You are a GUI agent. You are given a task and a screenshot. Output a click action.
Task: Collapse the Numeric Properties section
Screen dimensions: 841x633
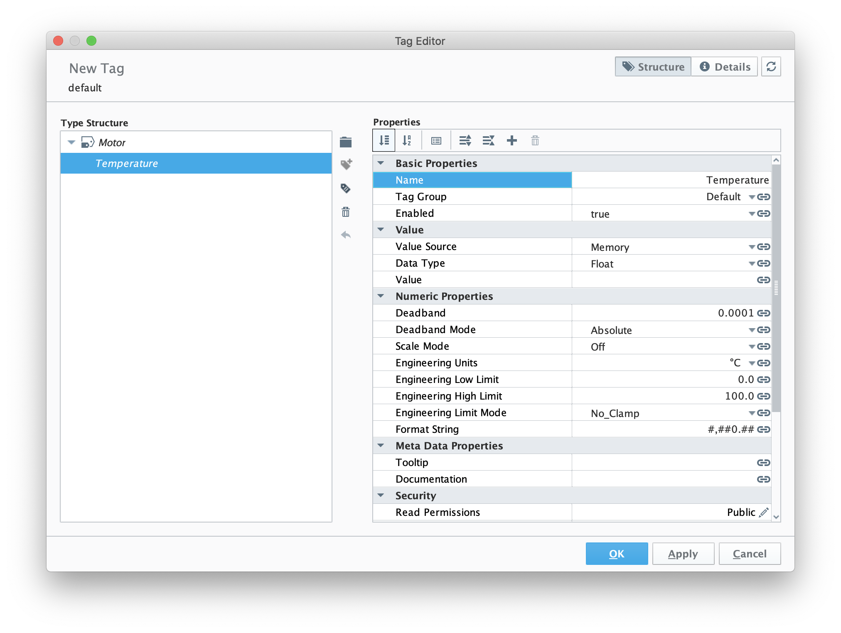click(381, 296)
